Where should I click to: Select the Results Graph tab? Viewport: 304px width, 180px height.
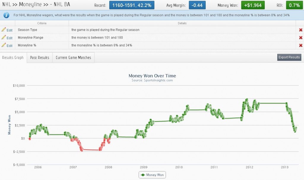click(13, 58)
